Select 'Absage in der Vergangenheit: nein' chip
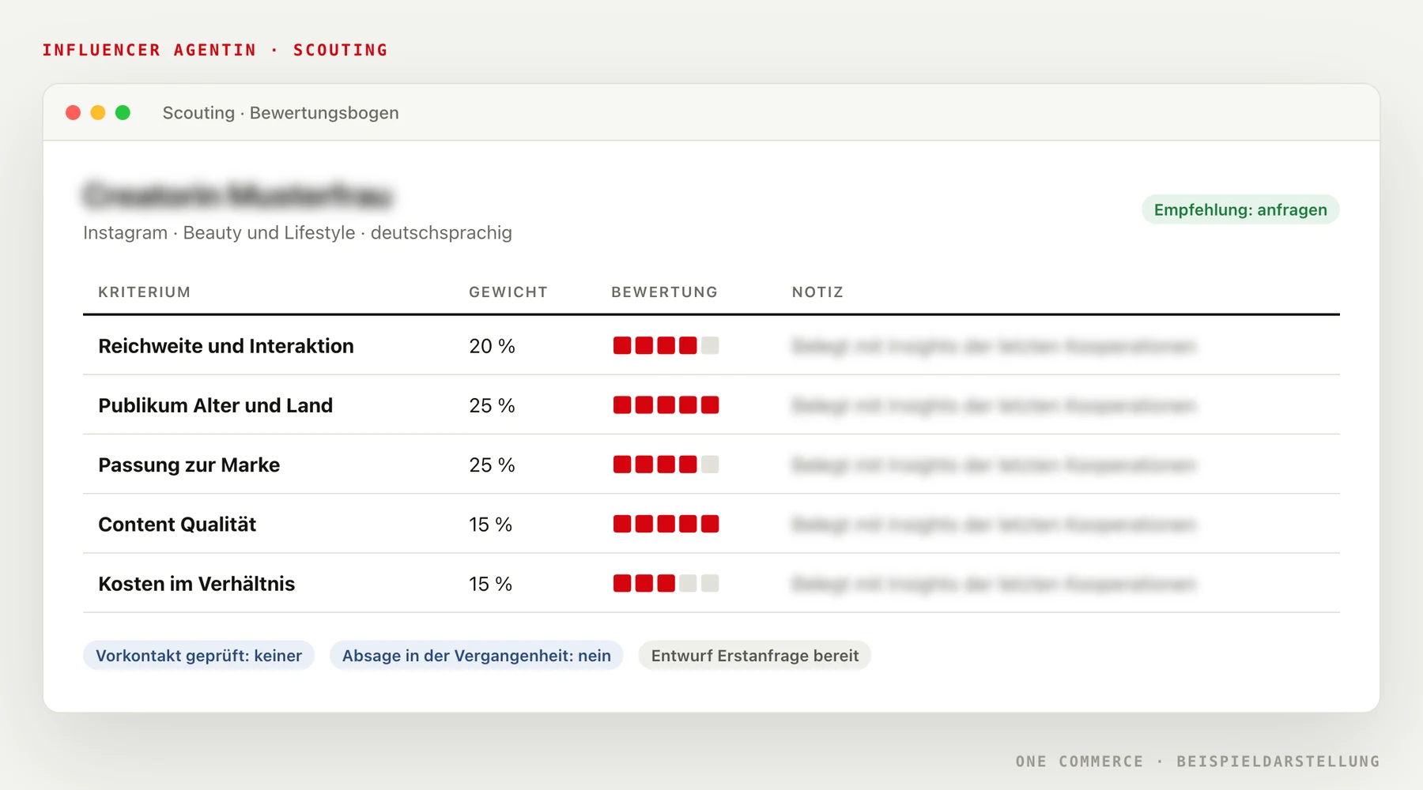 tap(477, 656)
